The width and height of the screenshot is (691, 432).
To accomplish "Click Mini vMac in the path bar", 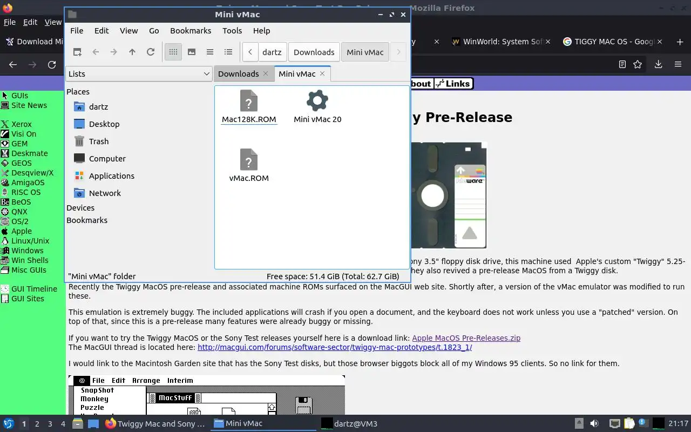I will coord(365,52).
